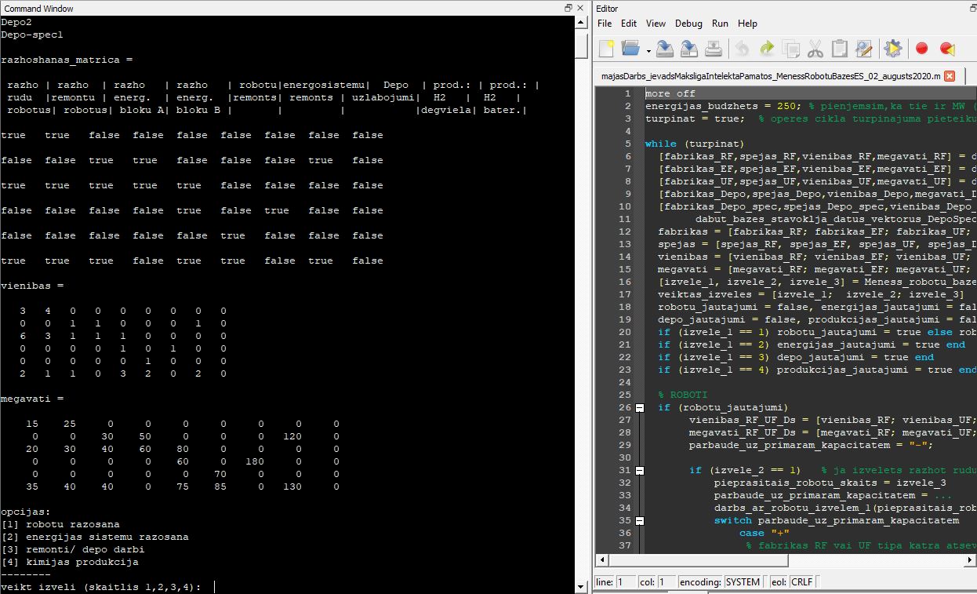Viewport: 977px width, 594px height.
Task: Cut the selected code
Action: 815,48
